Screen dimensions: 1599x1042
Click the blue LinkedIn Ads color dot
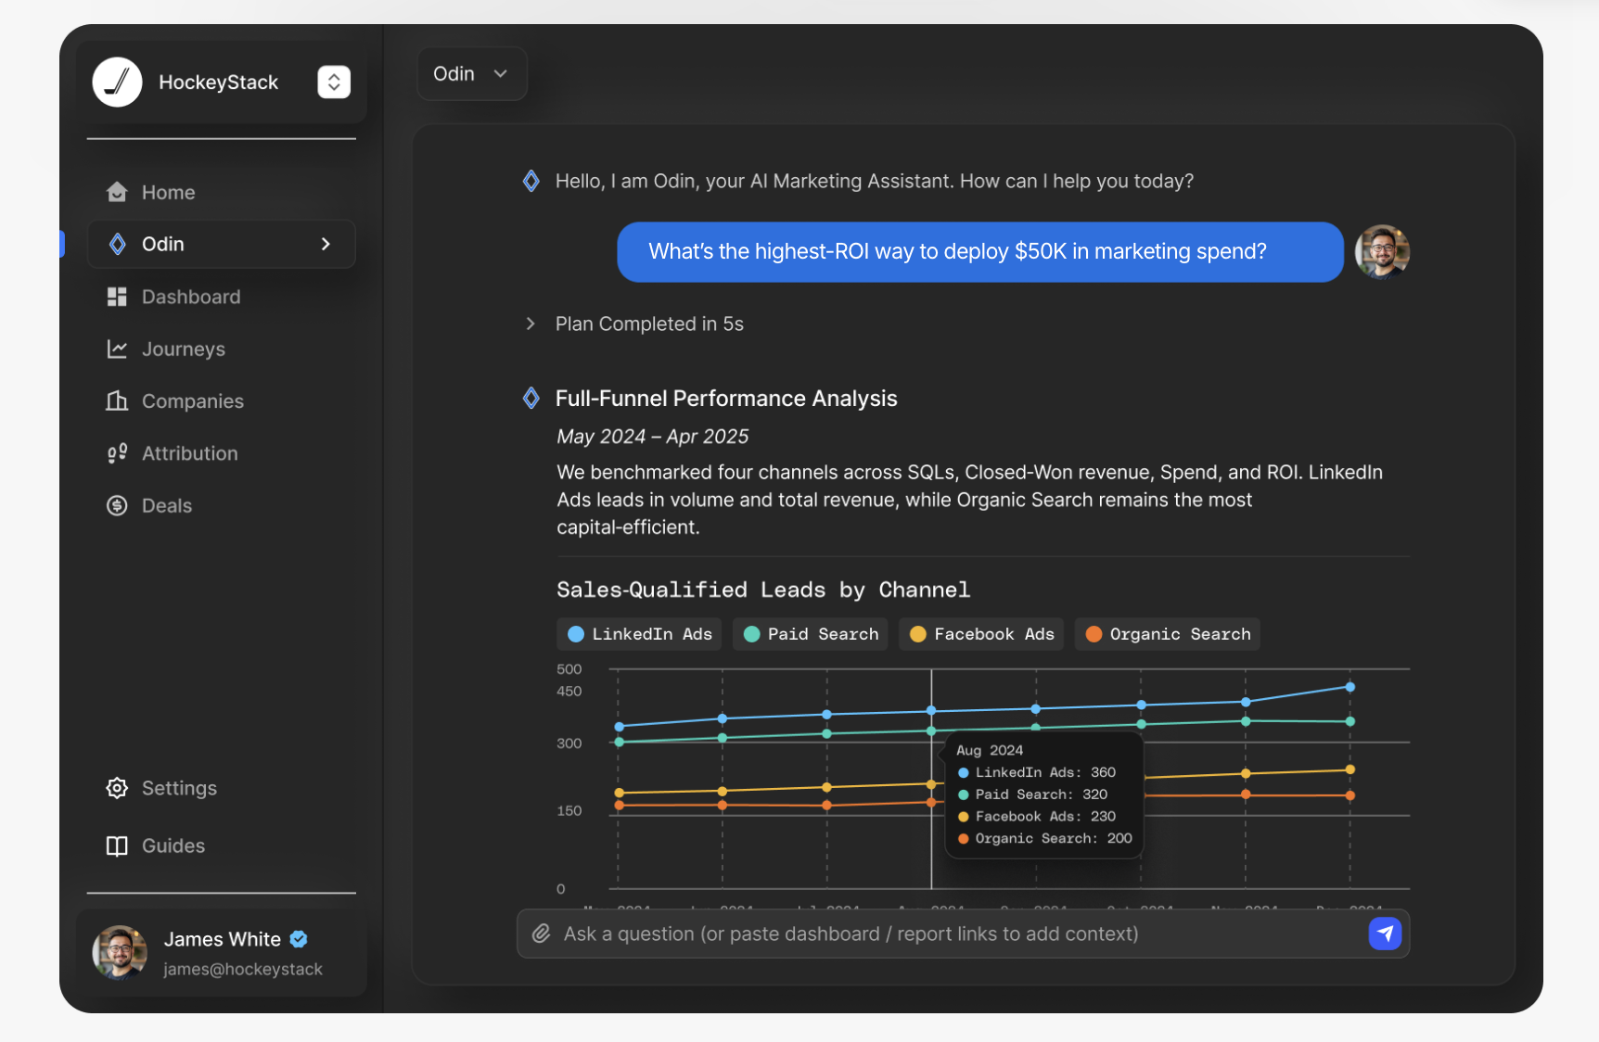pyautogui.click(x=576, y=634)
